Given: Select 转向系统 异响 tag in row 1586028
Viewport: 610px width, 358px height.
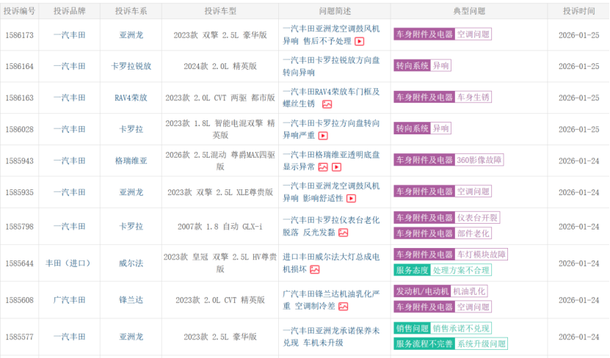Looking at the screenshot, I should 422,128.
